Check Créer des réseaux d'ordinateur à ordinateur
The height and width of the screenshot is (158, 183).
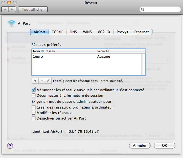click(34, 107)
